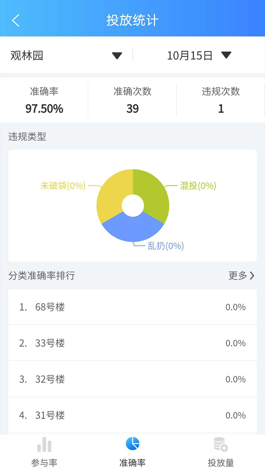Switch to the 参与率 tab label
The width and height of the screenshot is (265, 471).
click(x=44, y=463)
